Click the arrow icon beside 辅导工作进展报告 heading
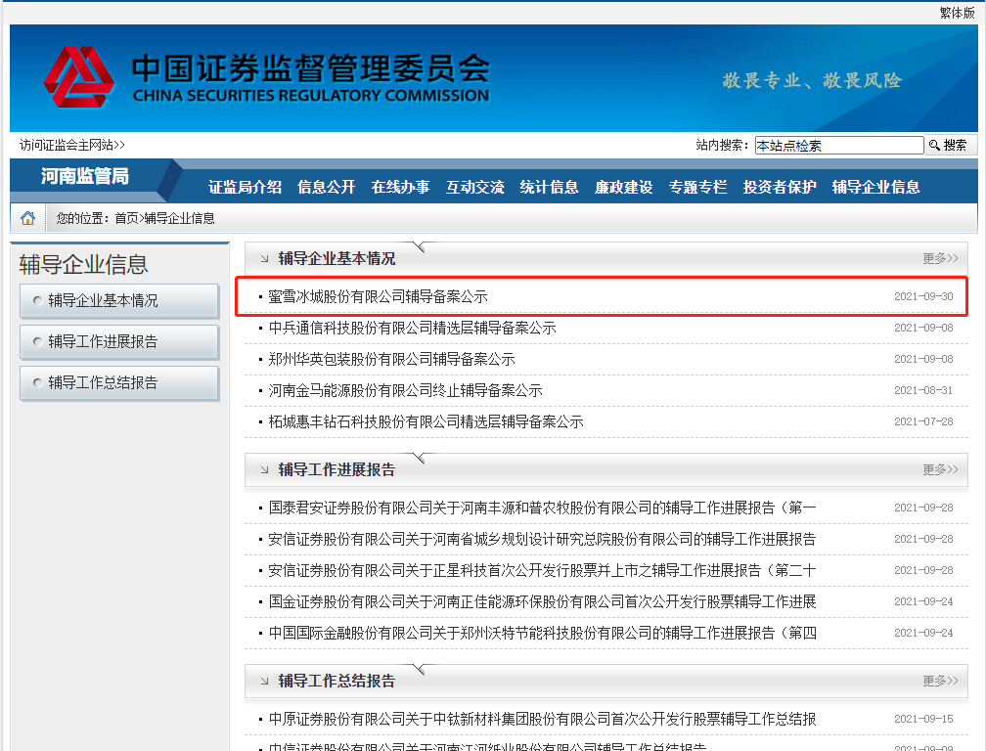 click(x=264, y=469)
